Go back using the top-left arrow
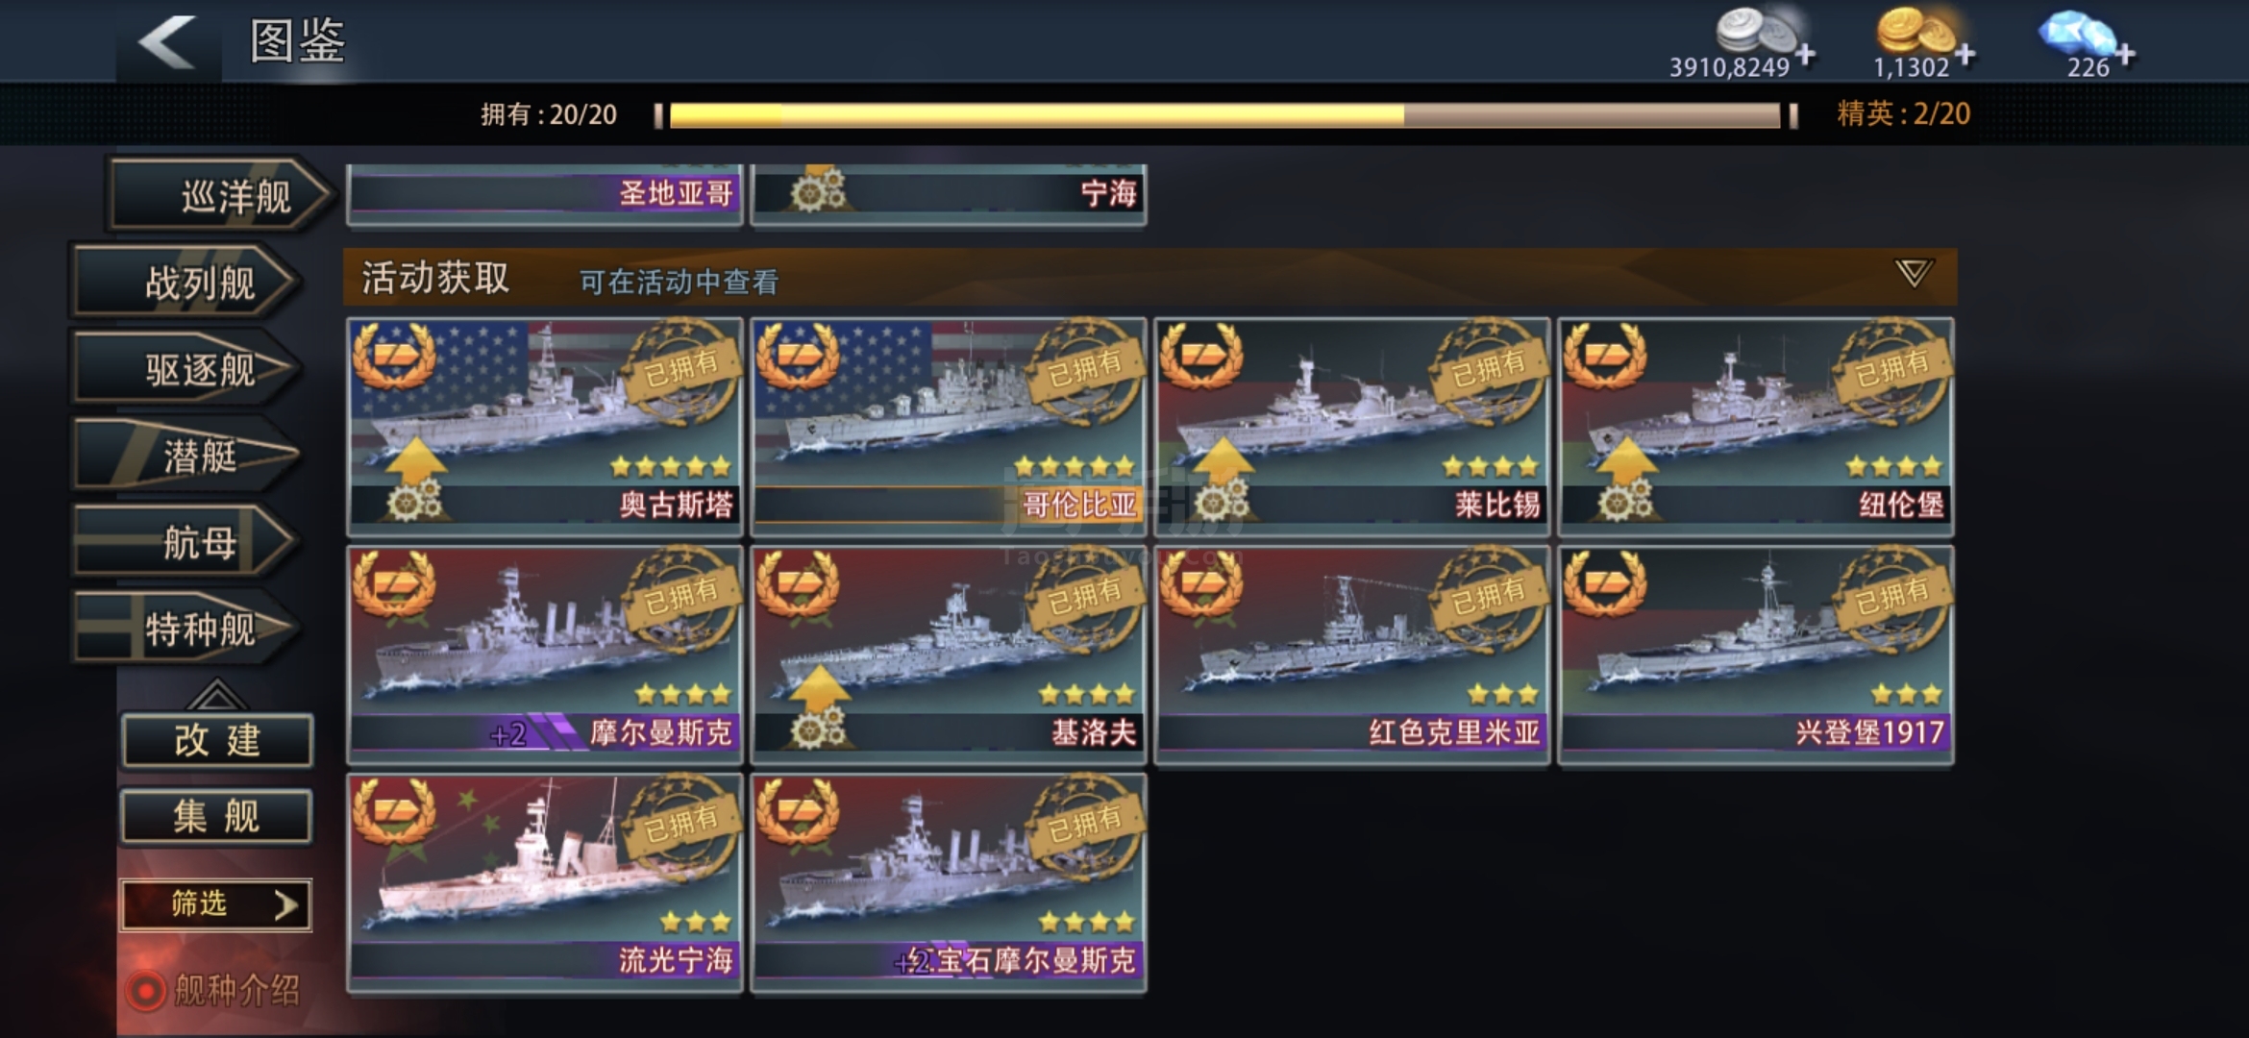This screenshot has width=2249, height=1038. [167, 41]
